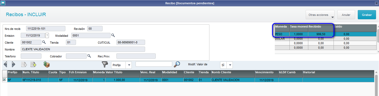The height and width of the screenshot is (96, 379).
Task: Expand the Otras acciones dropdown arrow
Action: click(x=332, y=17)
